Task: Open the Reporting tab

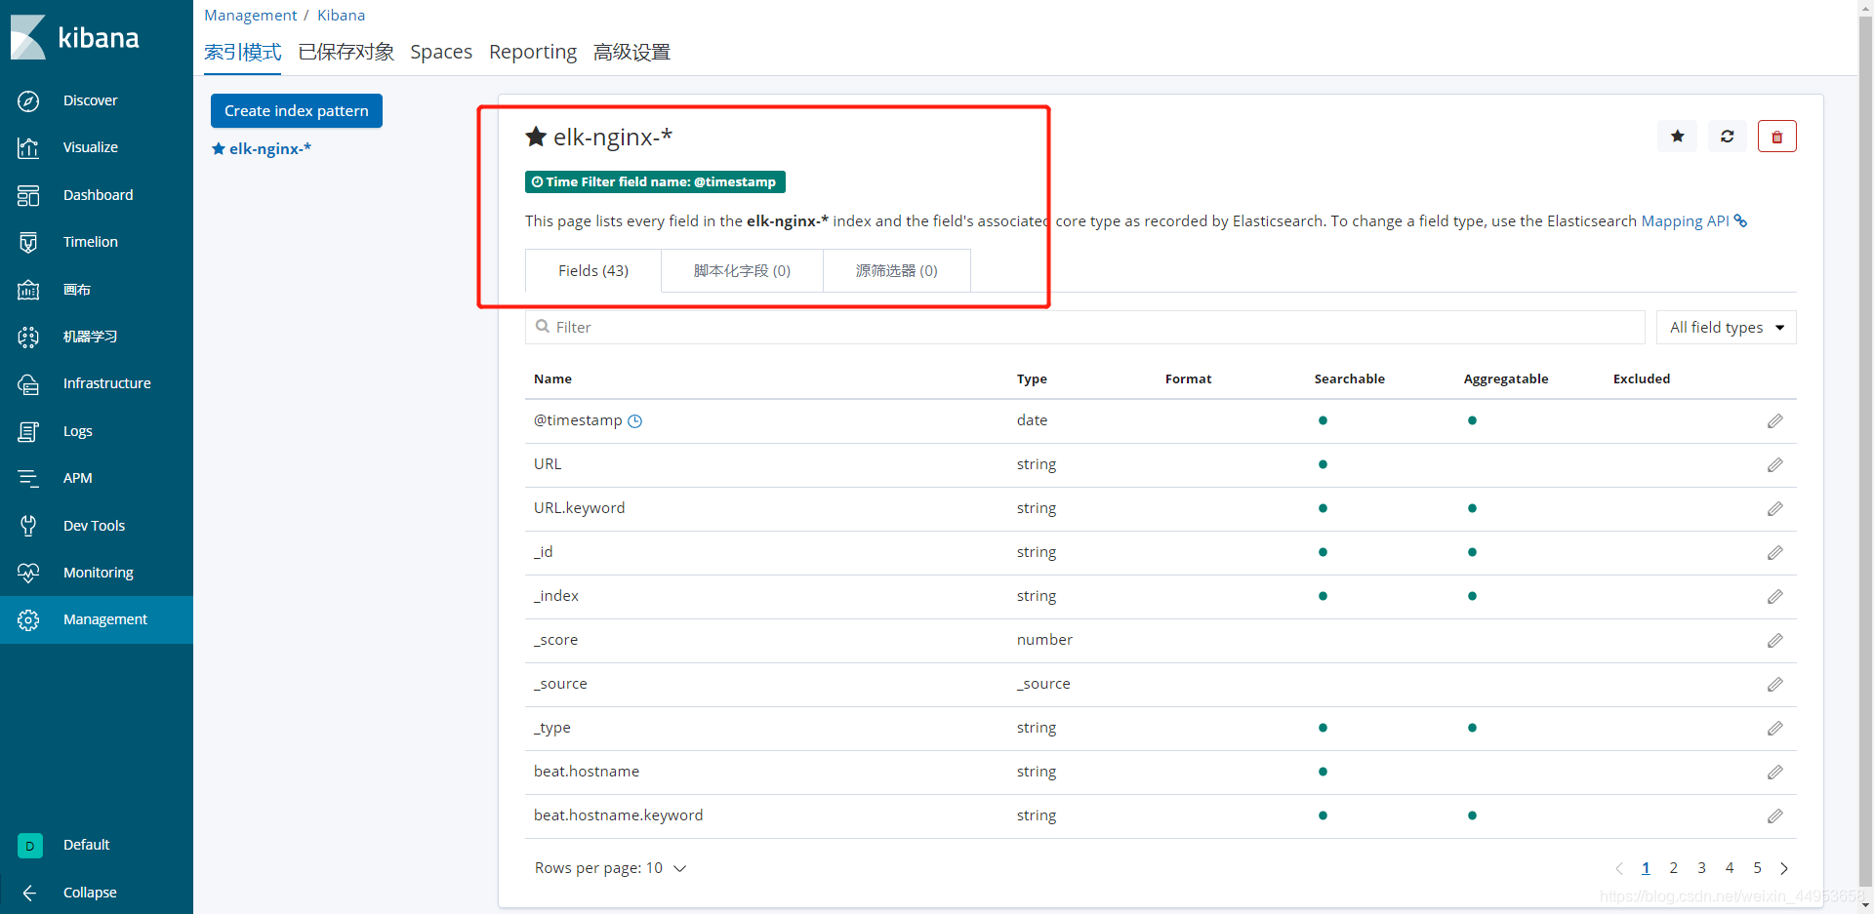Action: coord(533,52)
